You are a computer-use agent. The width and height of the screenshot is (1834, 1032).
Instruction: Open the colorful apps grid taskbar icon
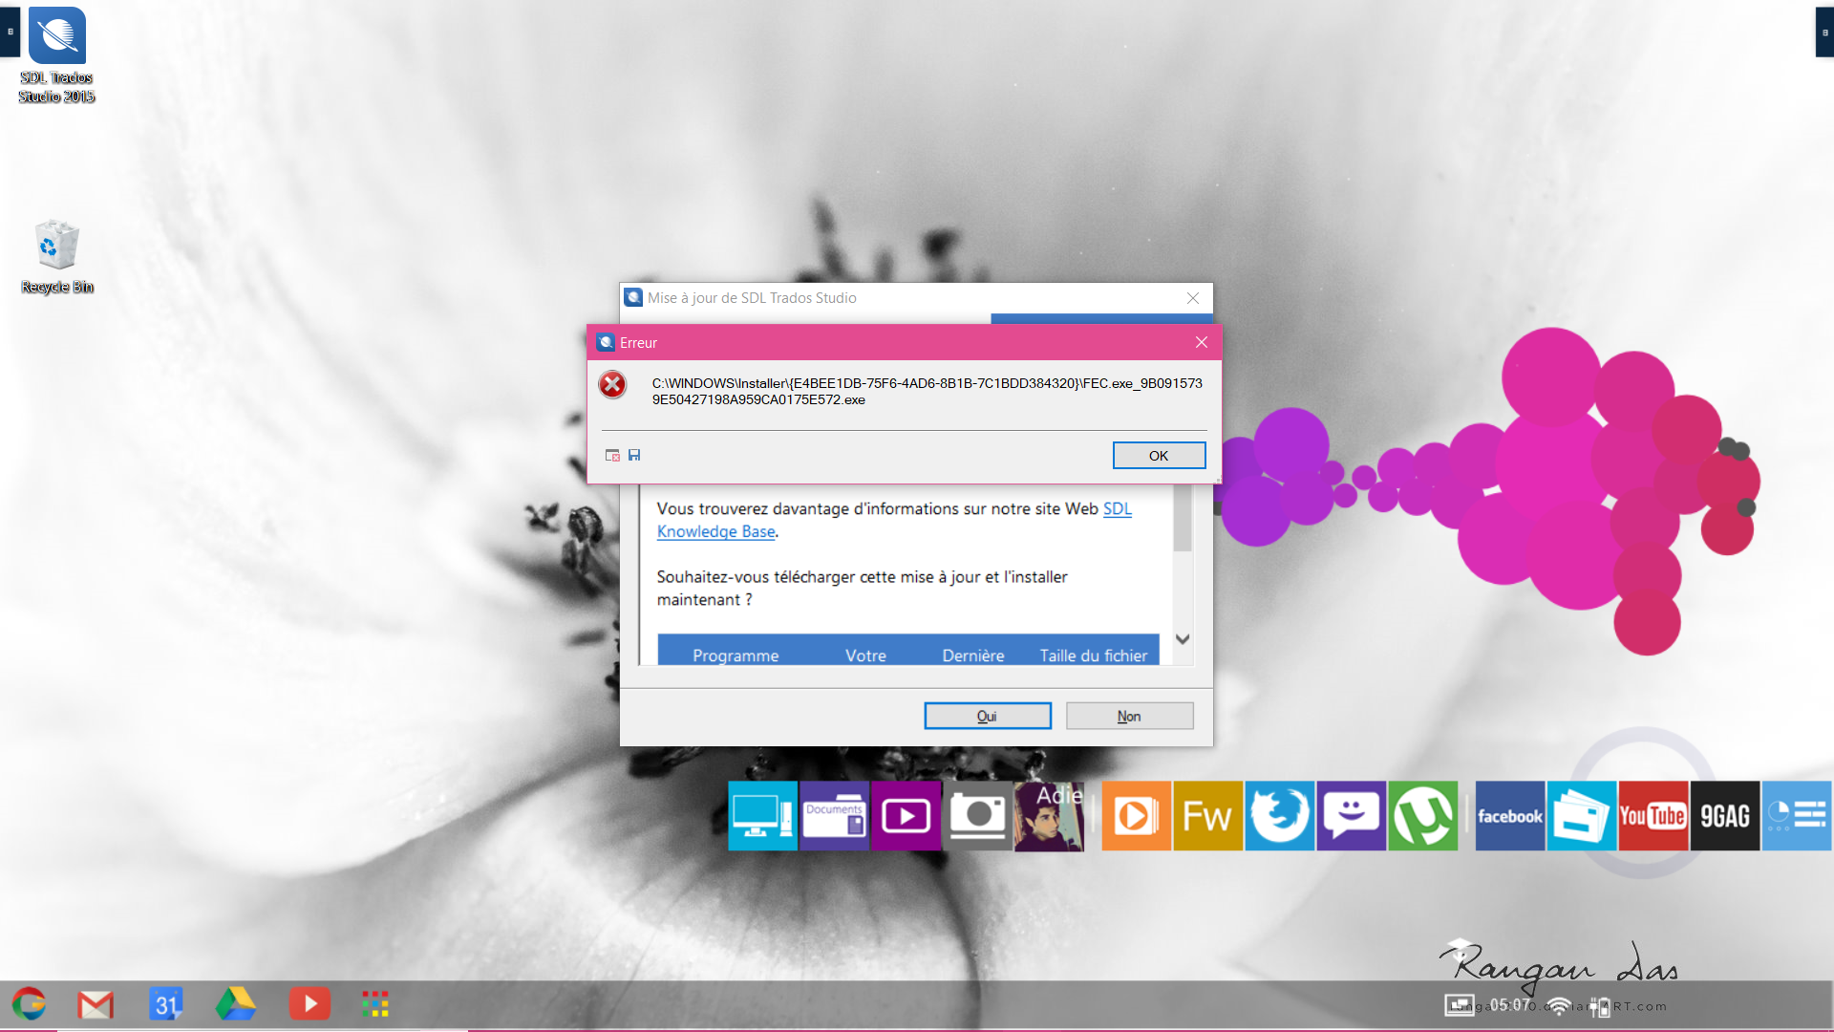pyautogui.click(x=375, y=1004)
